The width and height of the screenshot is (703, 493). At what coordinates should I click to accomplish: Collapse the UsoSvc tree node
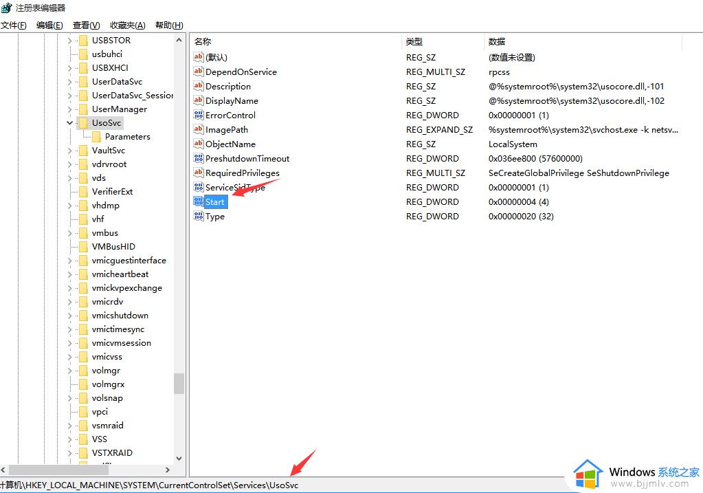70,123
